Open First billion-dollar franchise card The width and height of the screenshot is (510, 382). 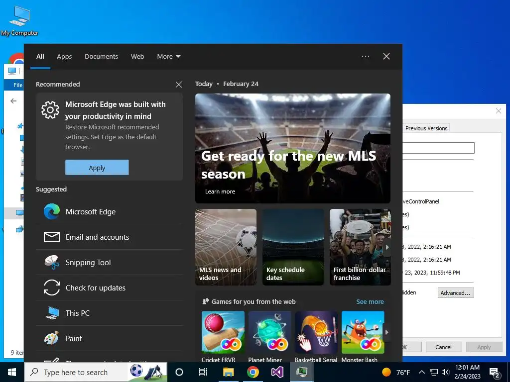click(x=360, y=247)
